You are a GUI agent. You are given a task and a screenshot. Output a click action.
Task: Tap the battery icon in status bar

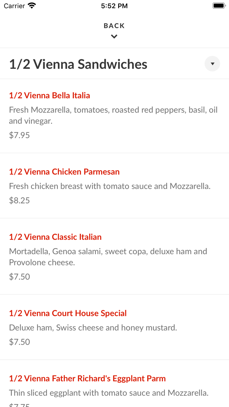click(218, 6)
